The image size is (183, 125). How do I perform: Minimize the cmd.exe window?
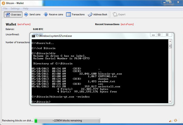pos(153,35)
